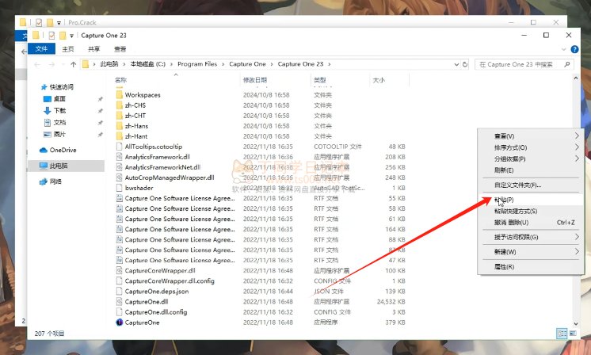Open quick access toolbar customize dropdown arrow
591x355 pixels.
pos(72,36)
